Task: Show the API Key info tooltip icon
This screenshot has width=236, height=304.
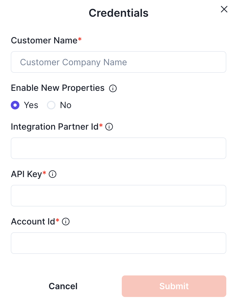Action: (x=53, y=174)
